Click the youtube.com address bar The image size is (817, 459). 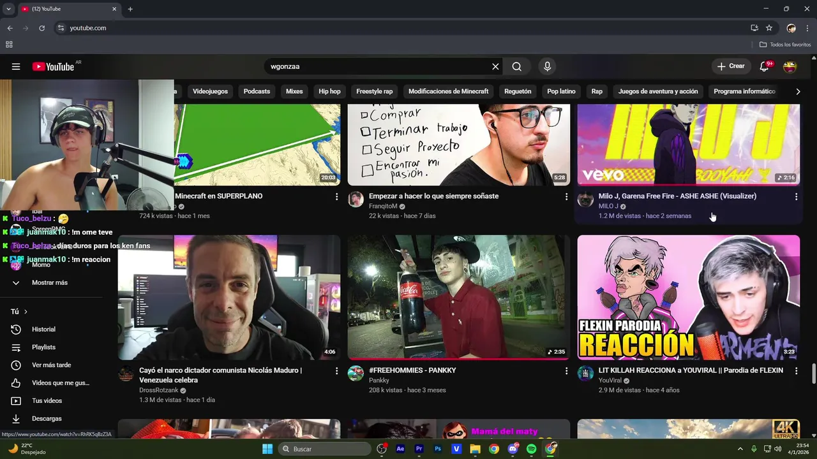(402, 28)
